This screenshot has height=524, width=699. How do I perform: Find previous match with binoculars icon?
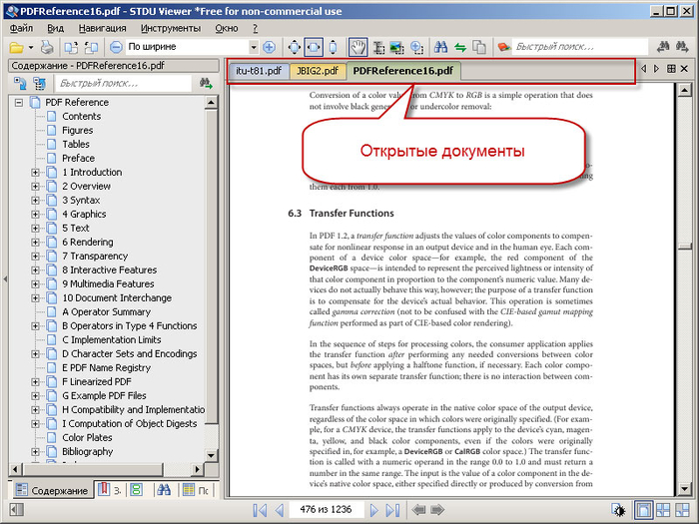click(663, 47)
